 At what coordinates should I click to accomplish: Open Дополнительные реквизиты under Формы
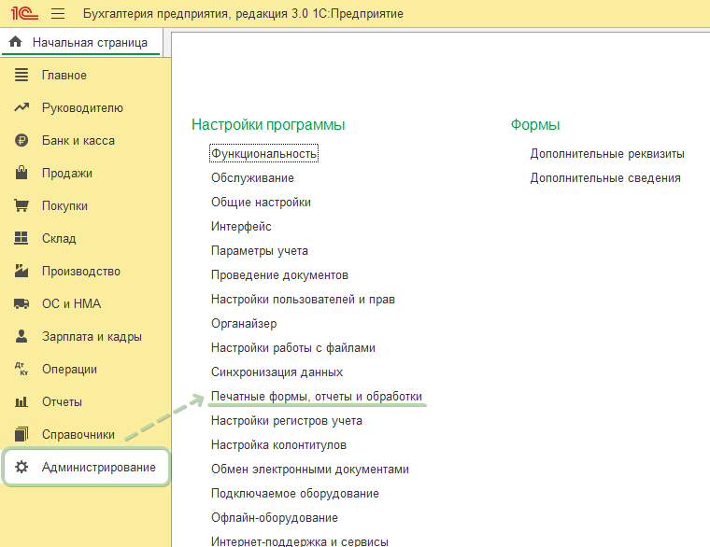(607, 154)
